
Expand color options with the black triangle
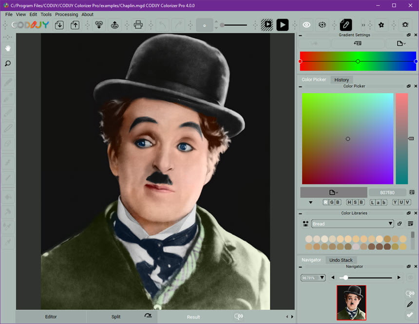coord(310,202)
